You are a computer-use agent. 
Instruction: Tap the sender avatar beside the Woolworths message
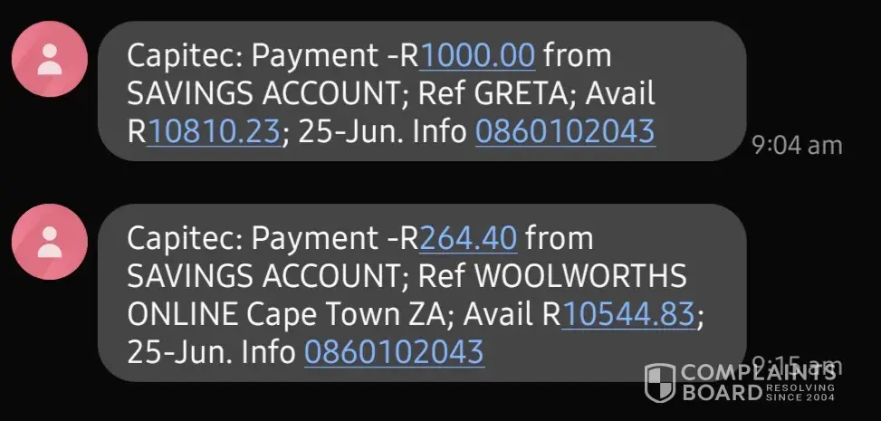(x=50, y=242)
